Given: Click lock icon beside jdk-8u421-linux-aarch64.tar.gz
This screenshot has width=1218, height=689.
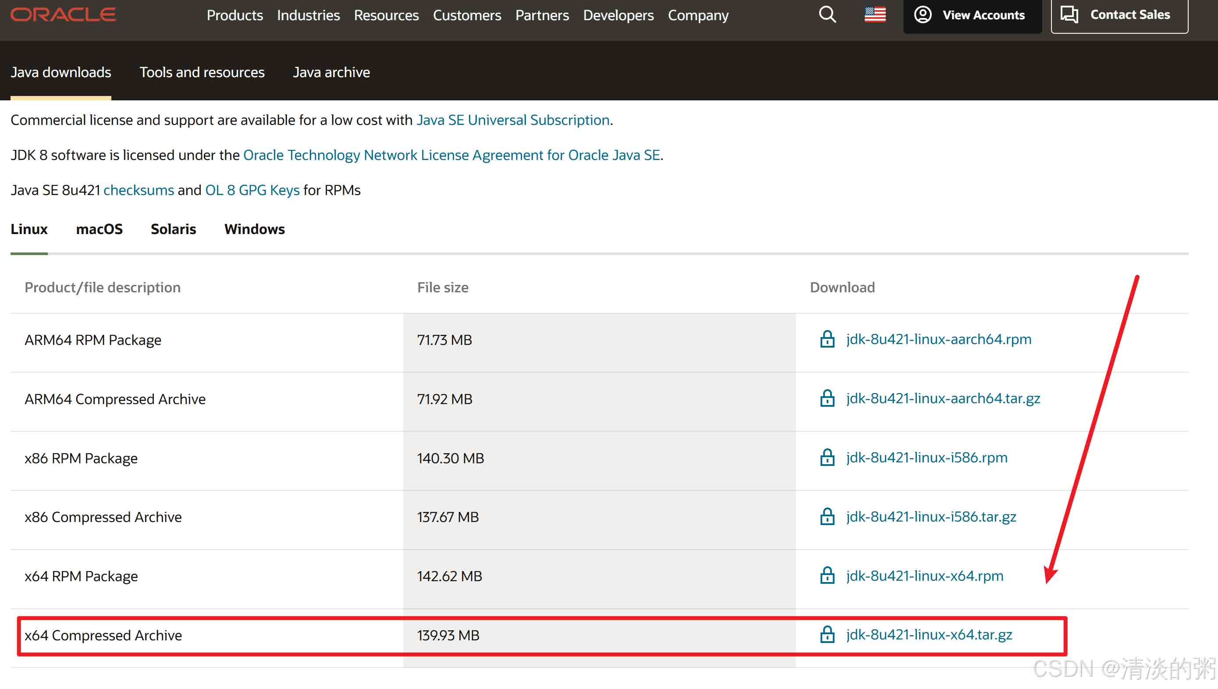Looking at the screenshot, I should click(x=827, y=398).
